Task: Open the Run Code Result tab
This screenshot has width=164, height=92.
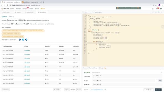Action: click(93, 68)
